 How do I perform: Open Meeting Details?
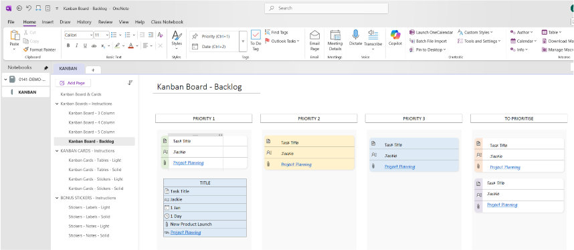(x=335, y=41)
